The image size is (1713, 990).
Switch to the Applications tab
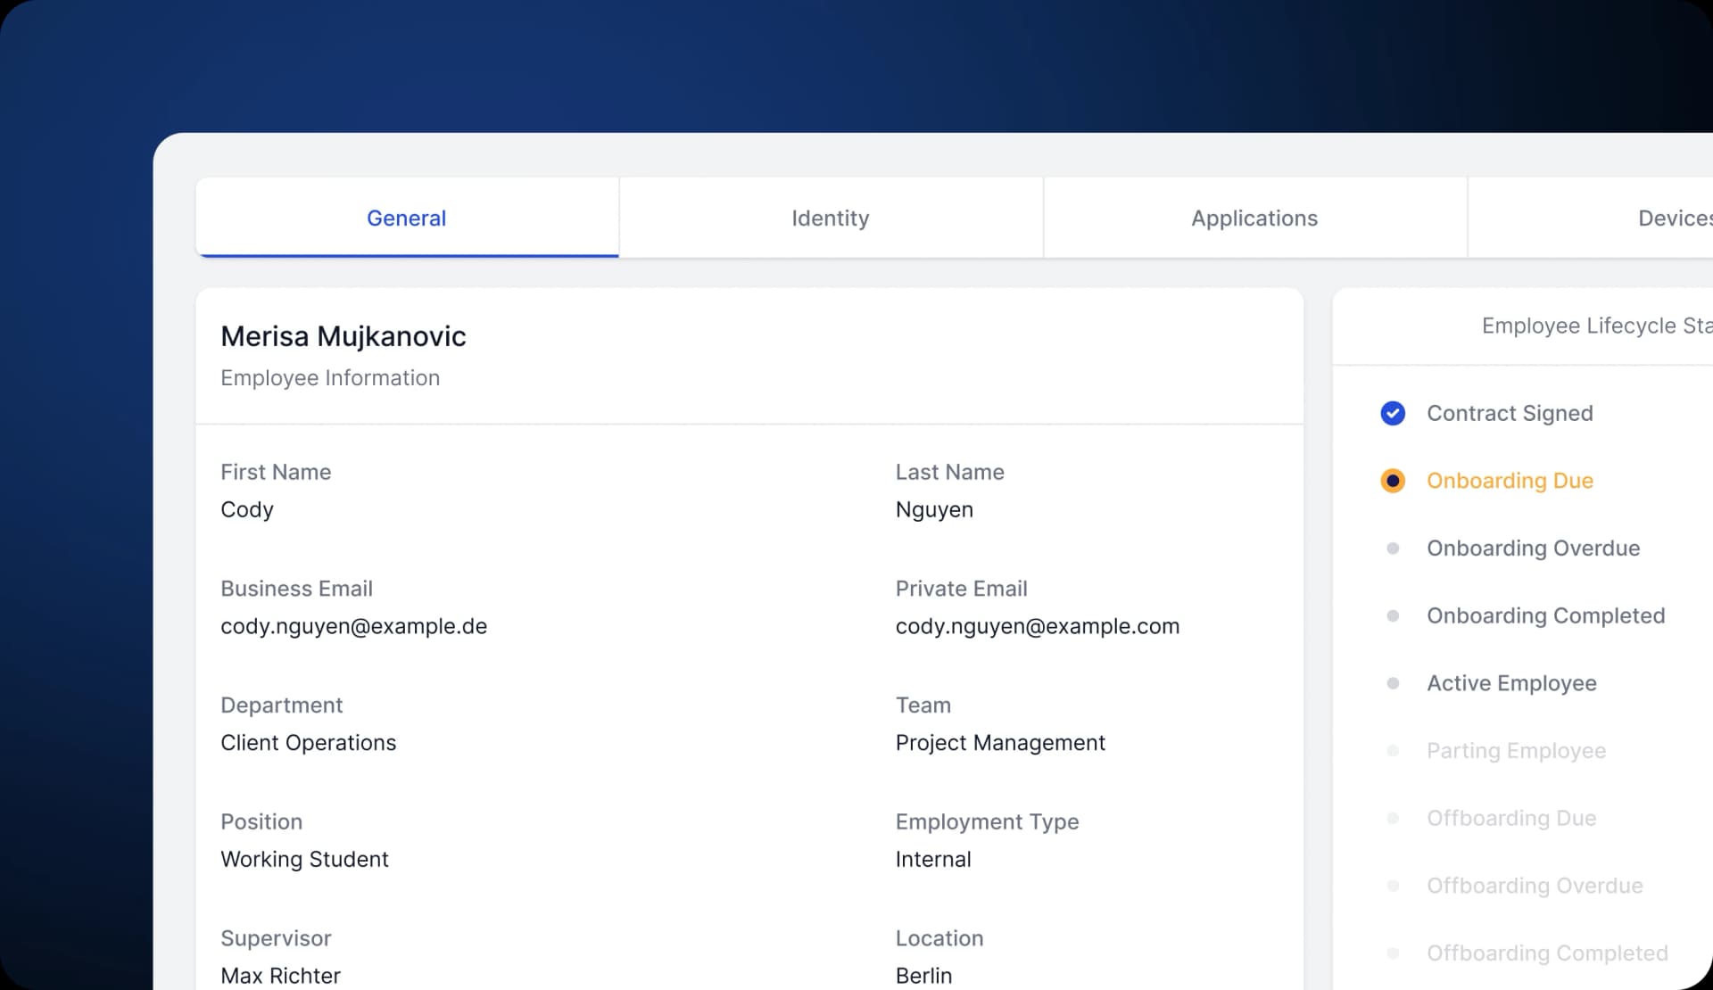point(1254,218)
